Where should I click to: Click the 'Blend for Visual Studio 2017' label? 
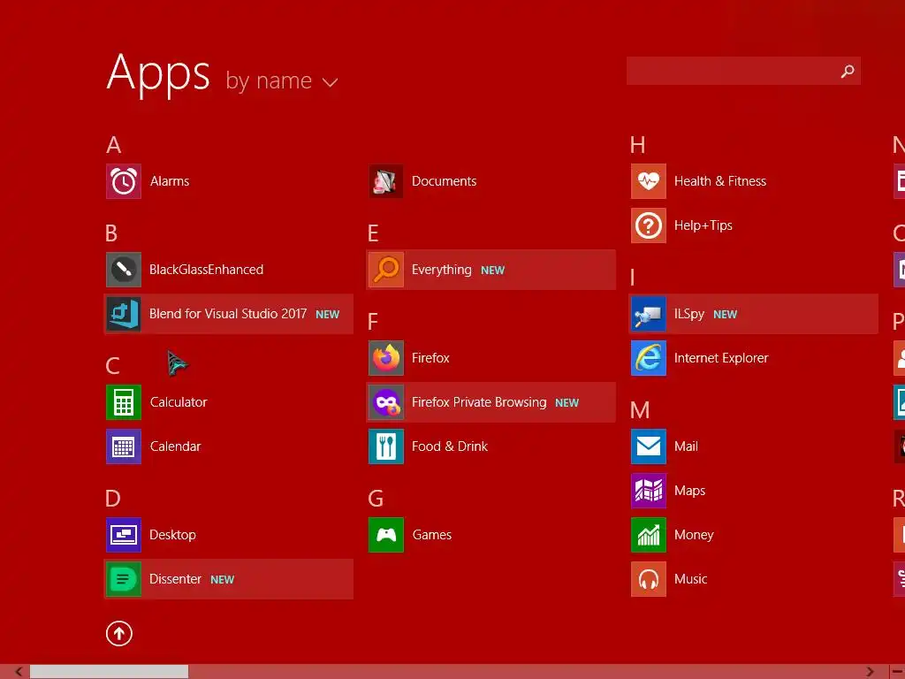pyautogui.click(x=228, y=314)
